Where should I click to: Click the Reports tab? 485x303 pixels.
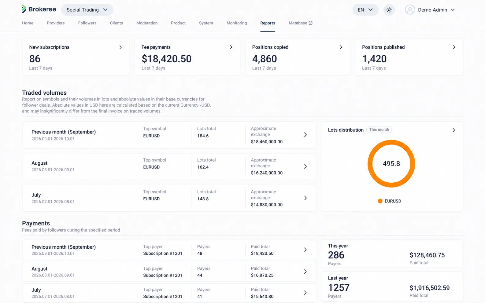point(268,23)
